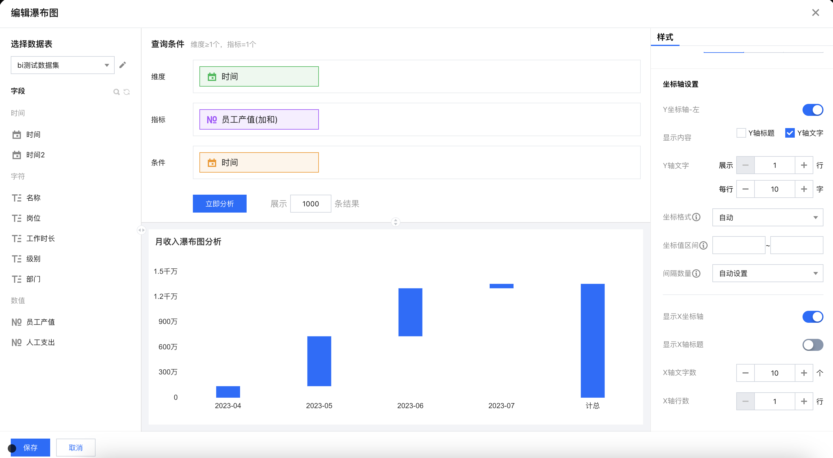
Task: Click the info icon next to 坐标值区间
Action: coord(703,245)
